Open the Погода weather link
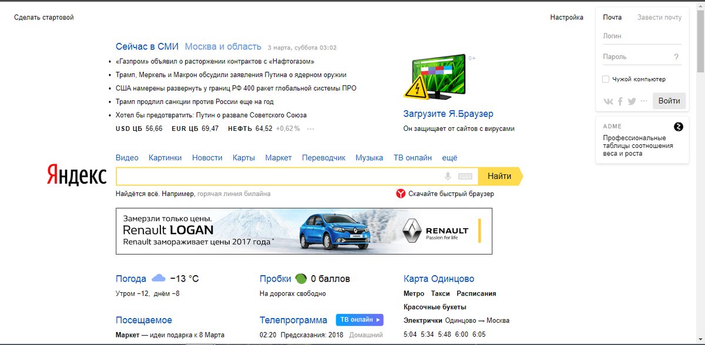705x345 pixels. click(x=131, y=279)
